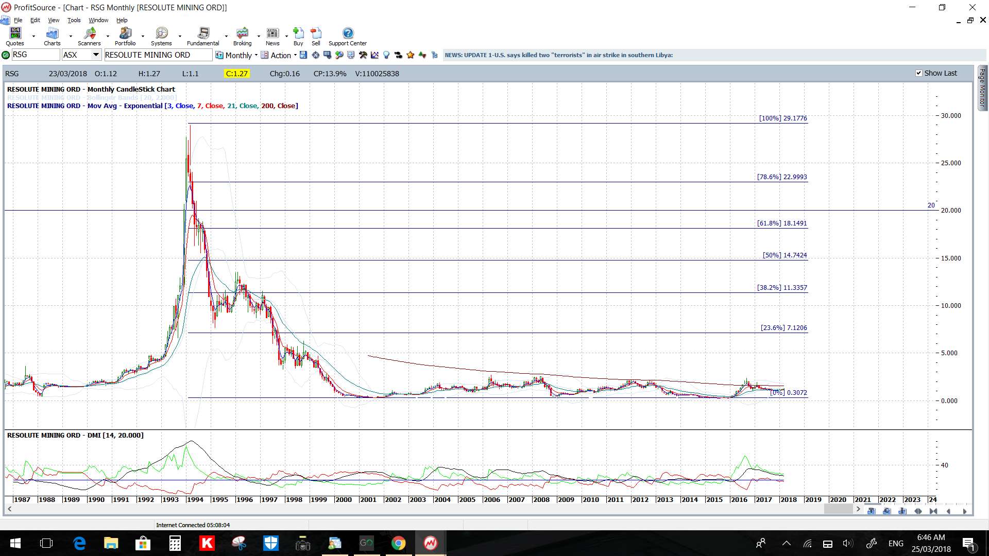Click the save chart floppy icon
This screenshot has height=556, width=989.
[303, 55]
